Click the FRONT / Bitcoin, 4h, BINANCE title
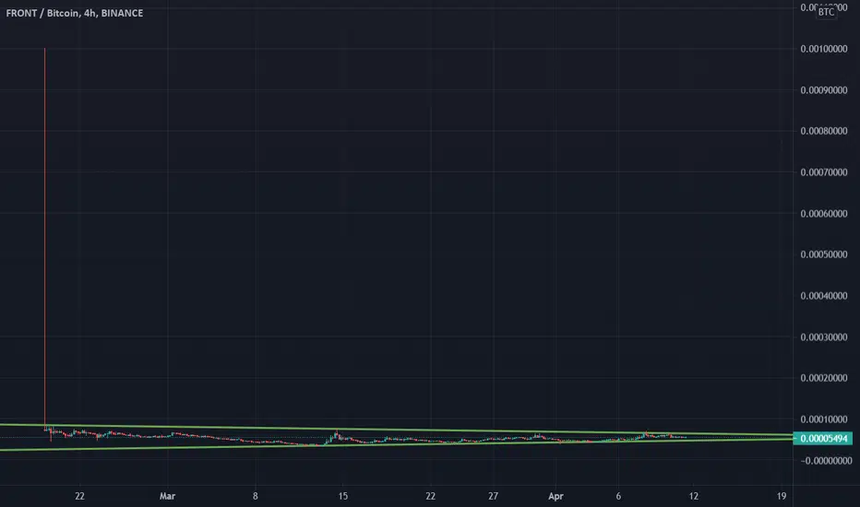Image resolution: width=860 pixels, height=507 pixels. (75, 13)
